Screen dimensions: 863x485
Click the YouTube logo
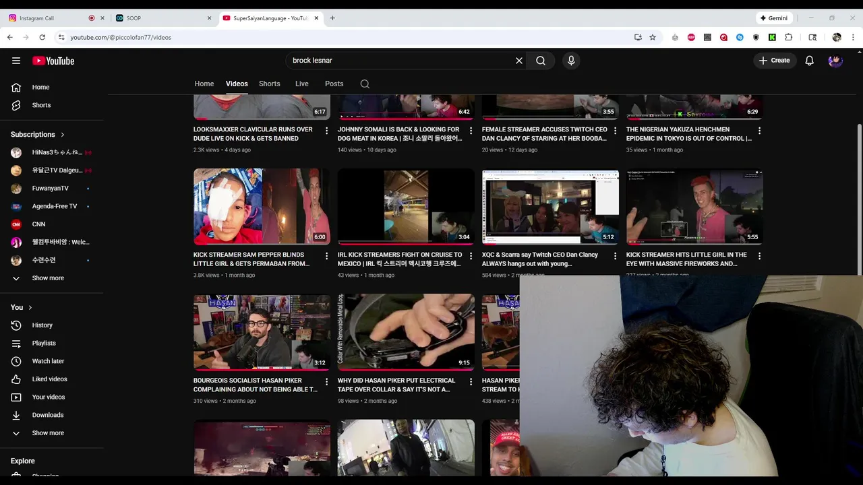pos(53,61)
